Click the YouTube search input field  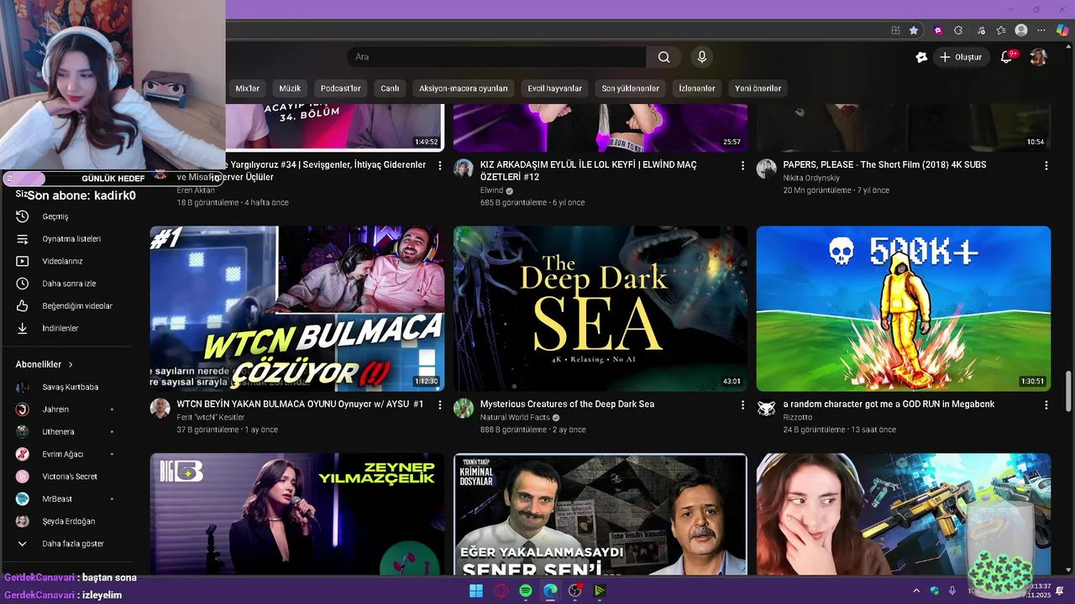(x=497, y=57)
